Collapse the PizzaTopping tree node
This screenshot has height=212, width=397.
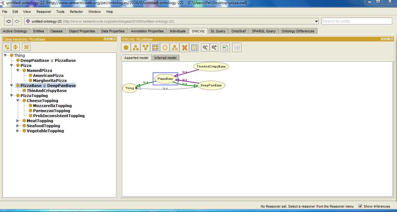tap(12, 95)
